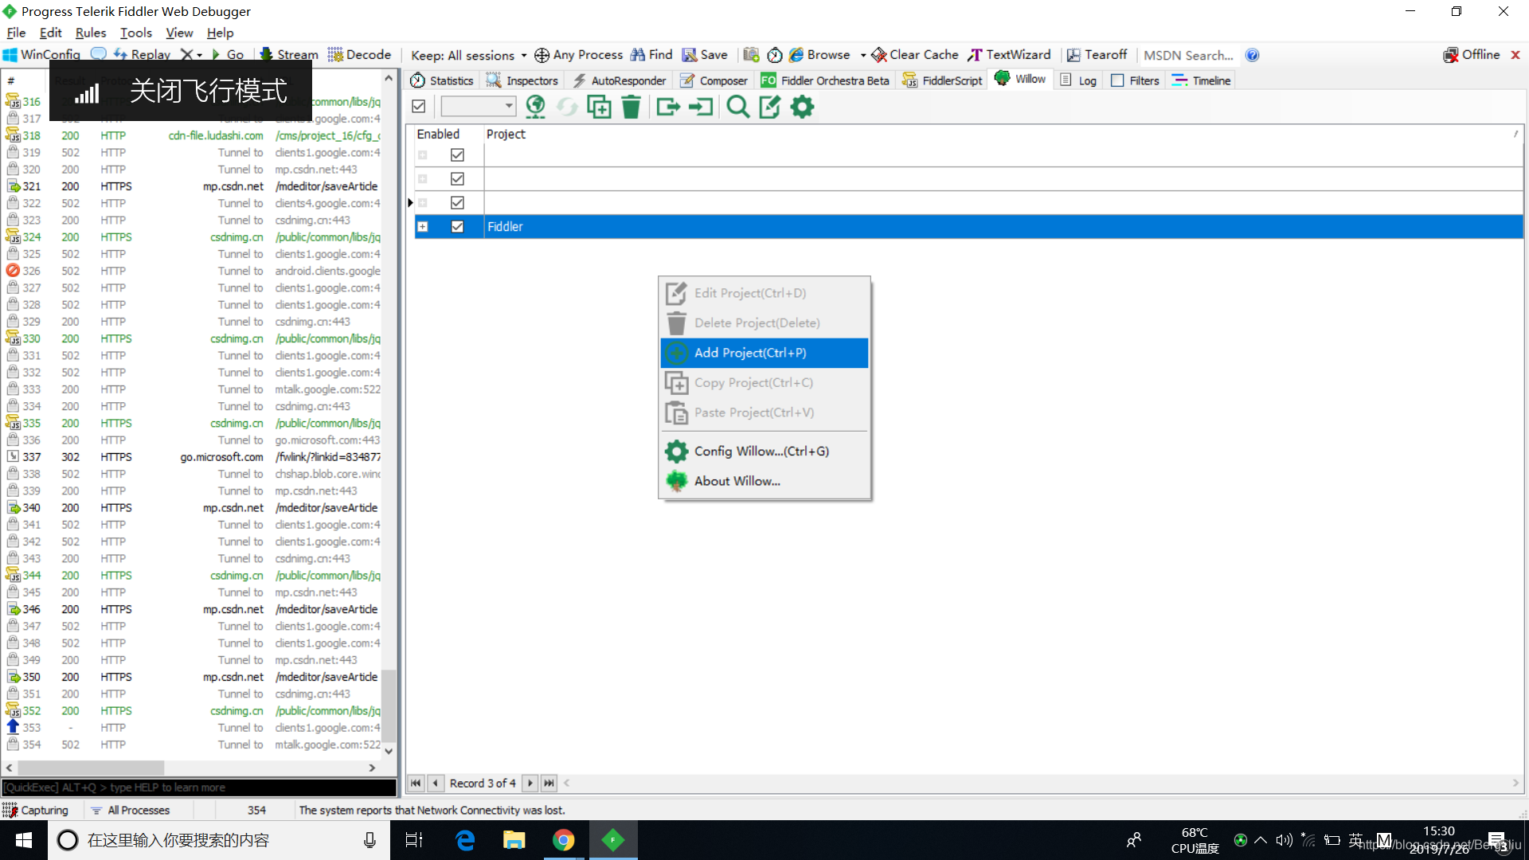Click the Offline status indicator
The image size is (1529, 860).
[x=1472, y=54]
